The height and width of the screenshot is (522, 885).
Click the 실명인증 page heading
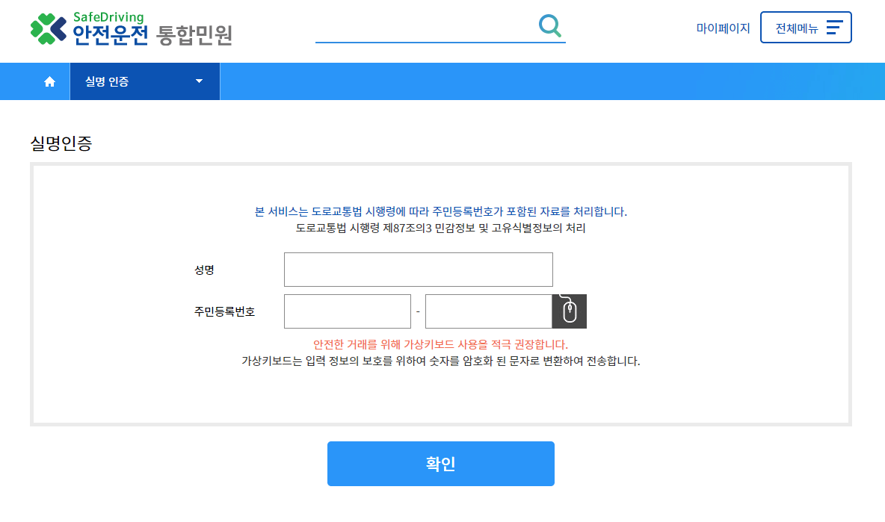[61, 143]
